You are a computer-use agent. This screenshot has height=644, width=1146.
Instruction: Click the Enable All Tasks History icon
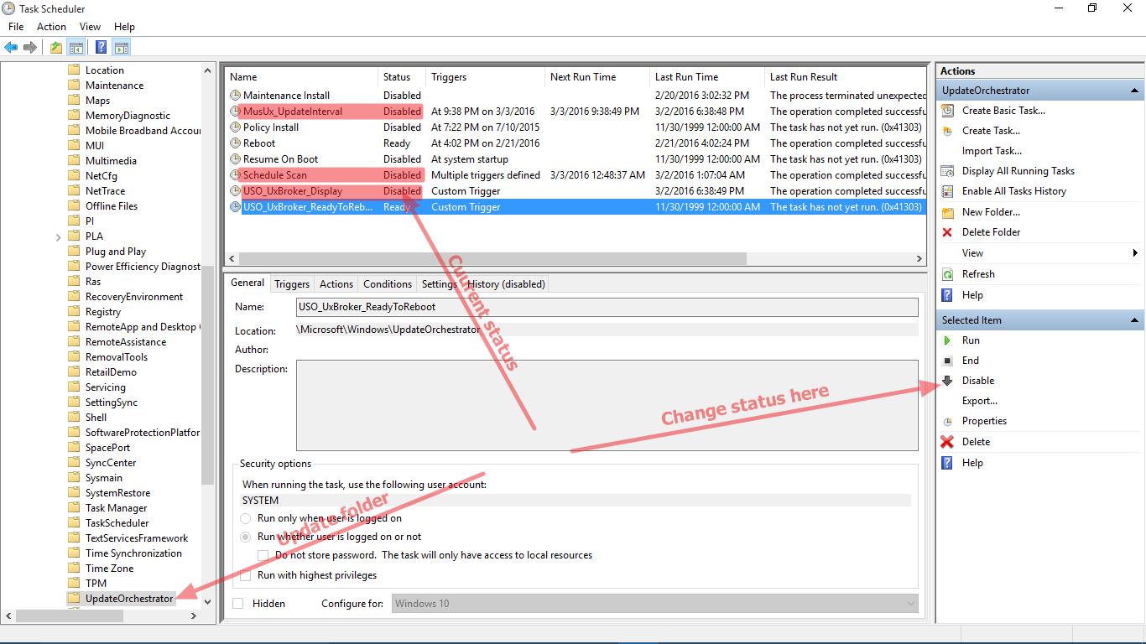point(947,191)
